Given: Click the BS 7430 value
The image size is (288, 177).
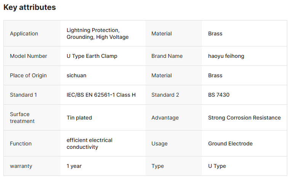Looking at the screenshot, I should (219, 95).
